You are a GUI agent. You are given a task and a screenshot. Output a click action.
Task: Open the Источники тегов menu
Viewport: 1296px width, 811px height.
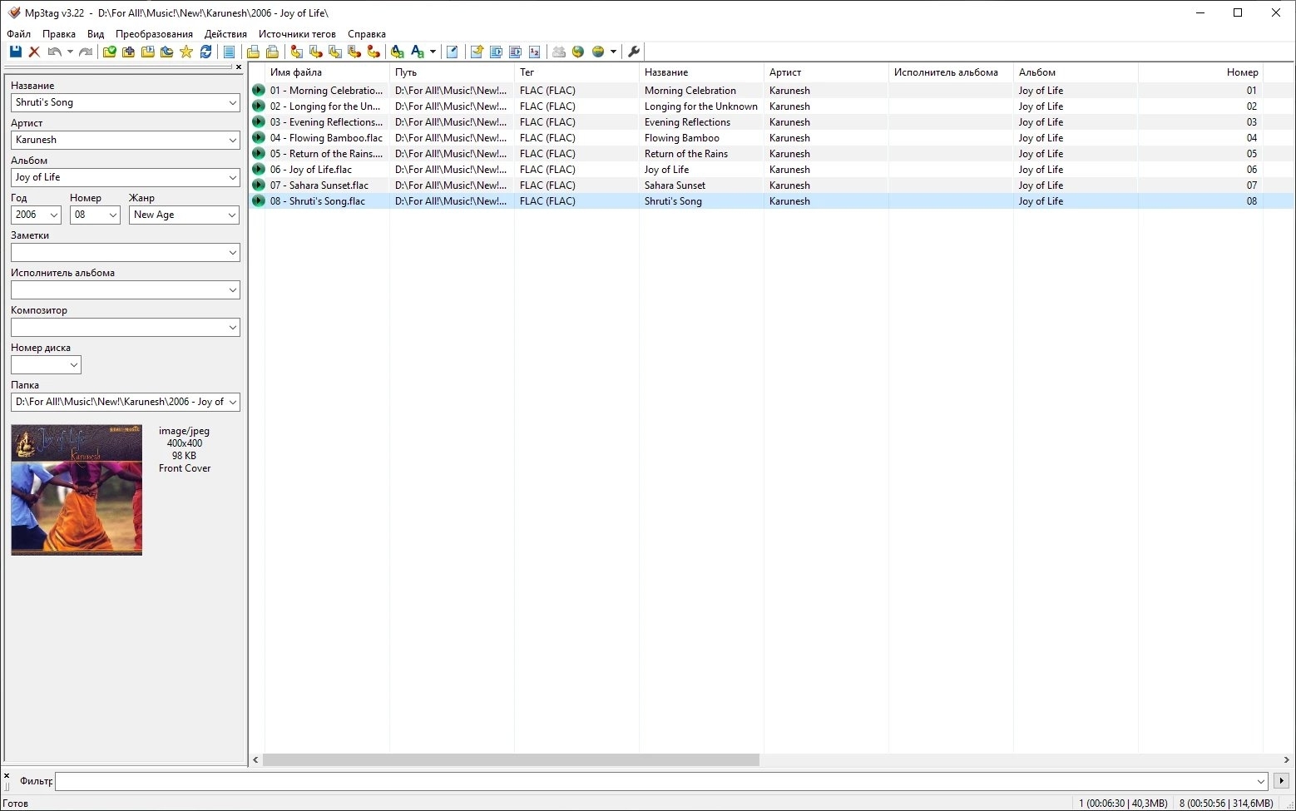pyautogui.click(x=297, y=34)
